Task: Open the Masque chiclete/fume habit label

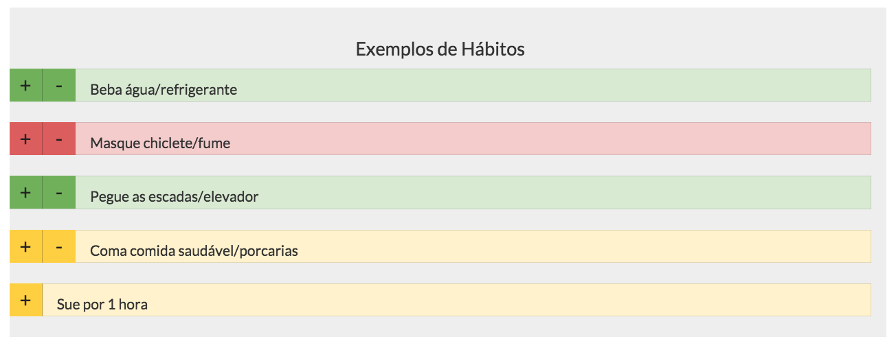Action: pyautogui.click(x=160, y=143)
